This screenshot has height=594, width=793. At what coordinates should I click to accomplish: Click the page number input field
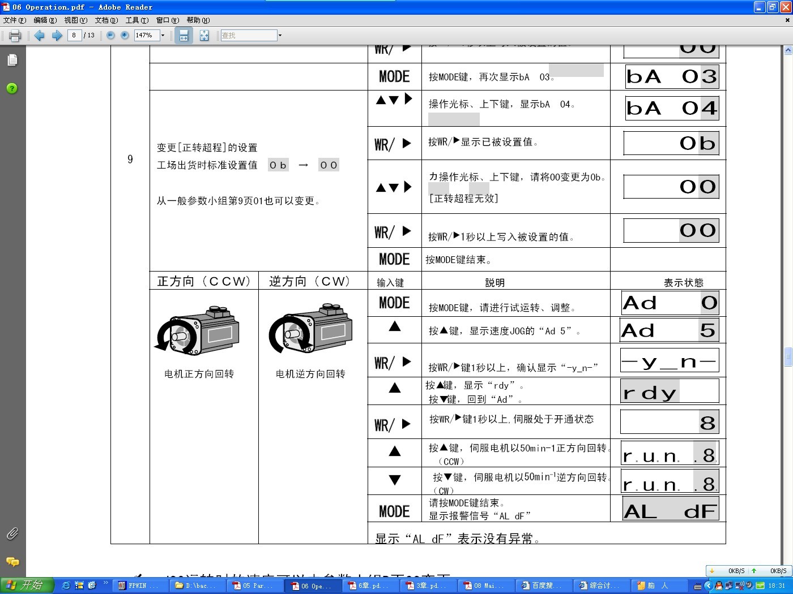tap(74, 36)
